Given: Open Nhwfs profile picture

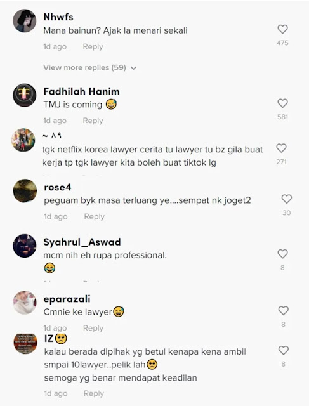Looking at the screenshot, I should point(25,21).
